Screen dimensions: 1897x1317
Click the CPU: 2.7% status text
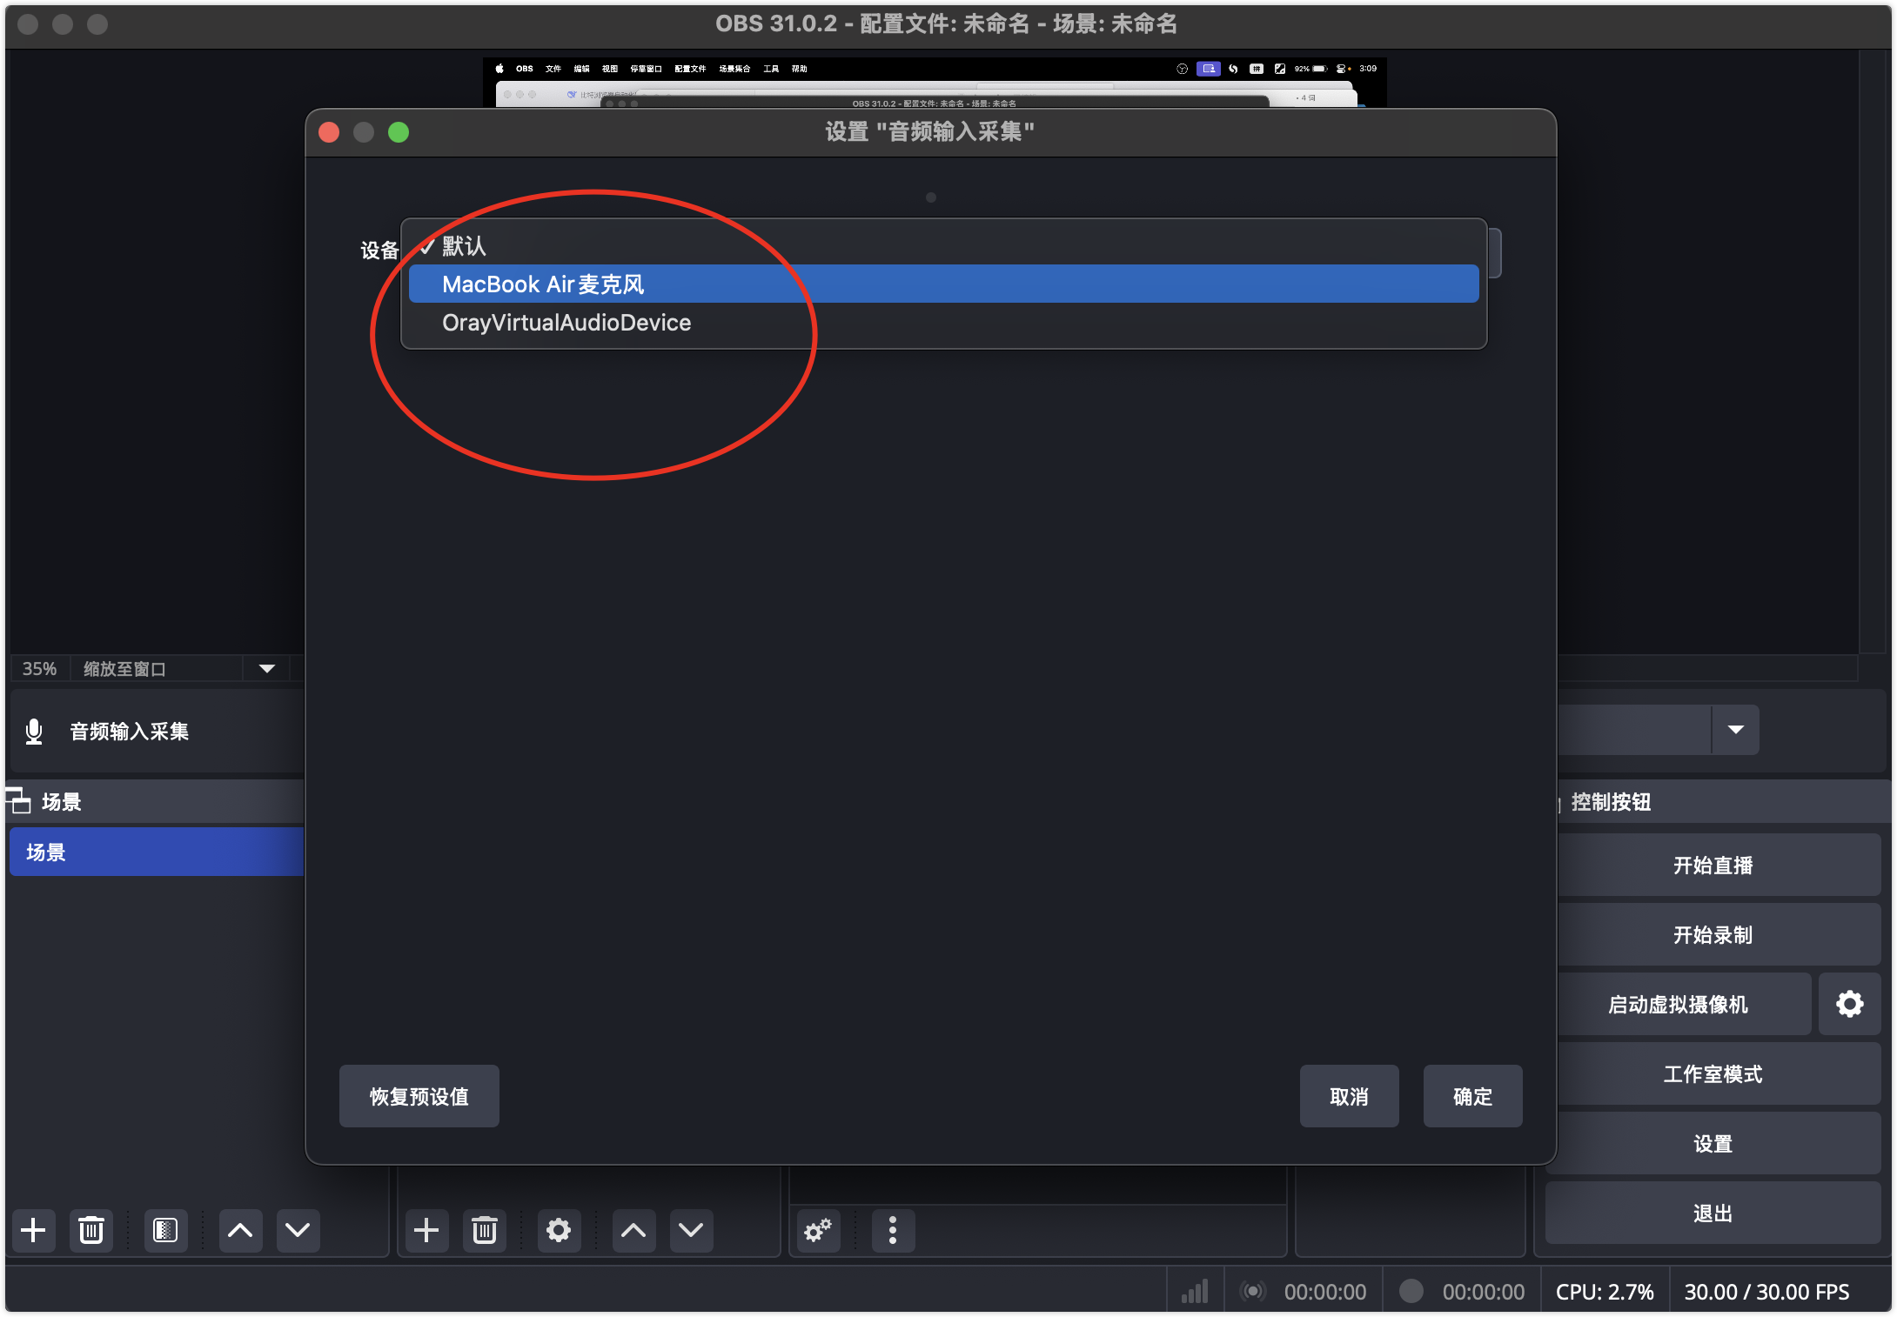pyautogui.click(x=1605, y=1292)
